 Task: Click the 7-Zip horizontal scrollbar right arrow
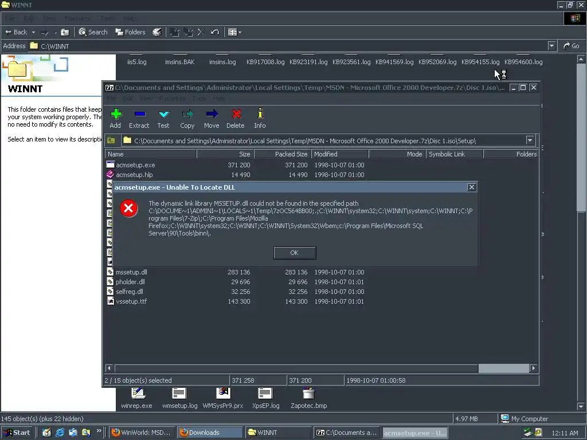click(x=534, y=368)
